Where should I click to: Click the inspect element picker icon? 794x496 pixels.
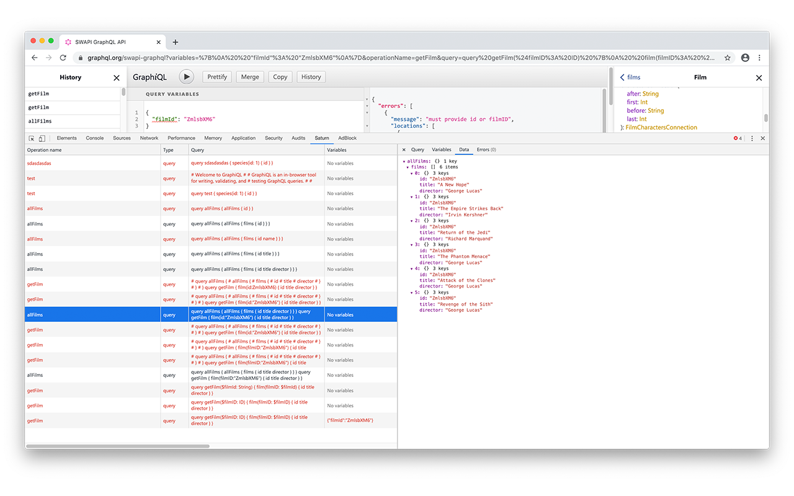point(32,138)
